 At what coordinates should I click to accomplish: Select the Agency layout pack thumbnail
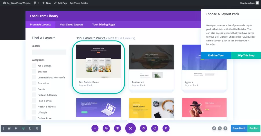(204, 61)
